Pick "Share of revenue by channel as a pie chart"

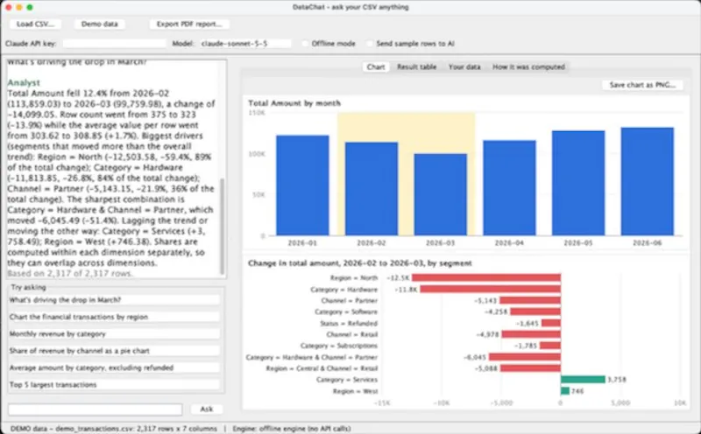point(115,351)
